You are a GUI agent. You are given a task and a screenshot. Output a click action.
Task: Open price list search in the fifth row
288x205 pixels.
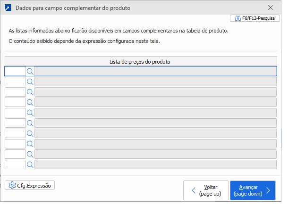(x=30, y=113)
